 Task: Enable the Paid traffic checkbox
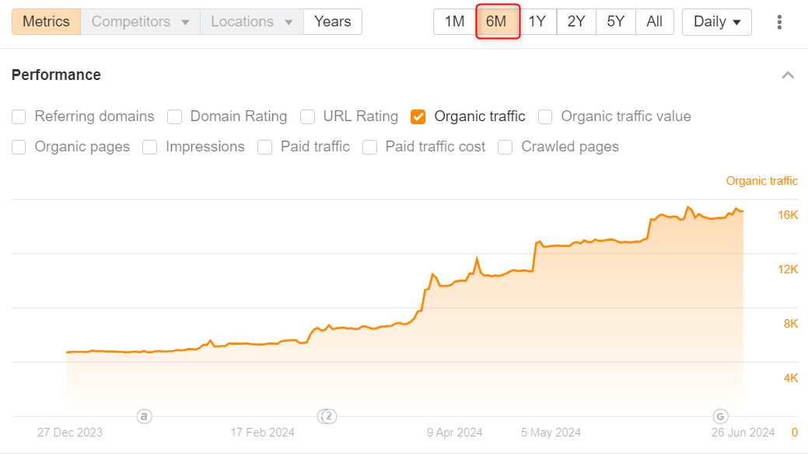[x=265, y=147]
